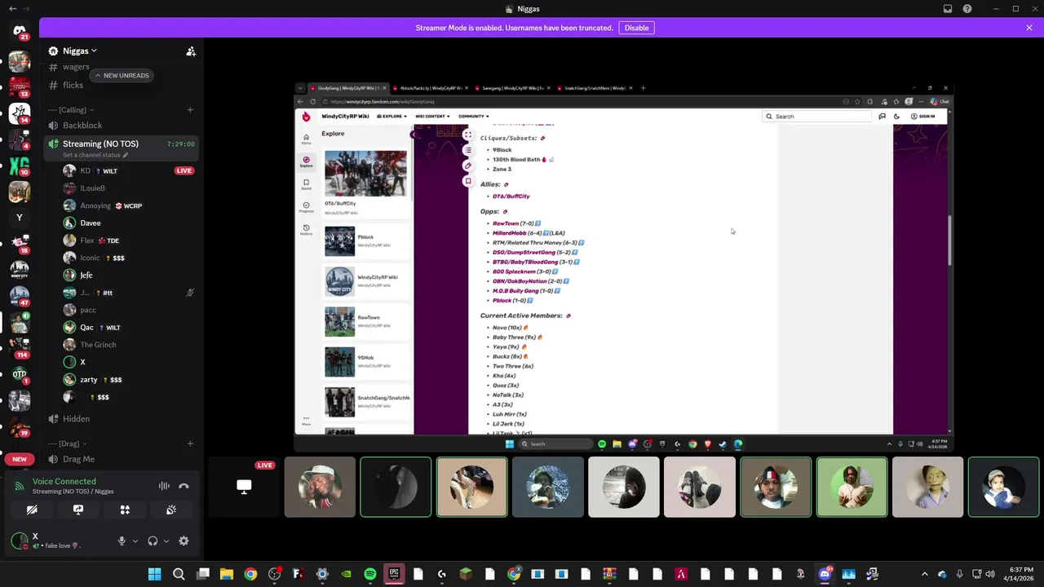Open Community menu in streamed wiki
The image size is (1044, 587).
pos(474,117)
